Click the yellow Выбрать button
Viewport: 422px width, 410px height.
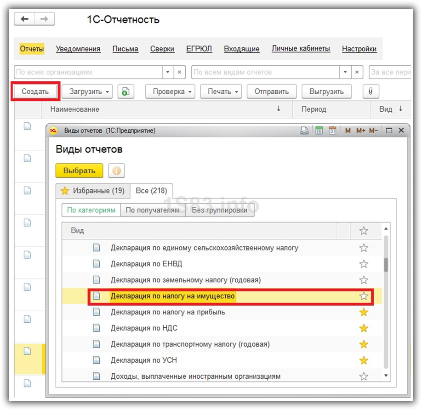(x=80, y=171)
